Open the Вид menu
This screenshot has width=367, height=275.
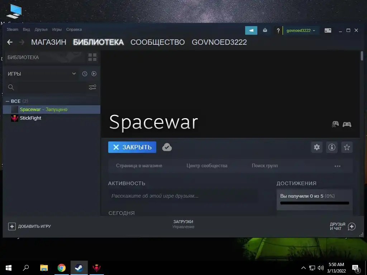click(x=27, y=29)
